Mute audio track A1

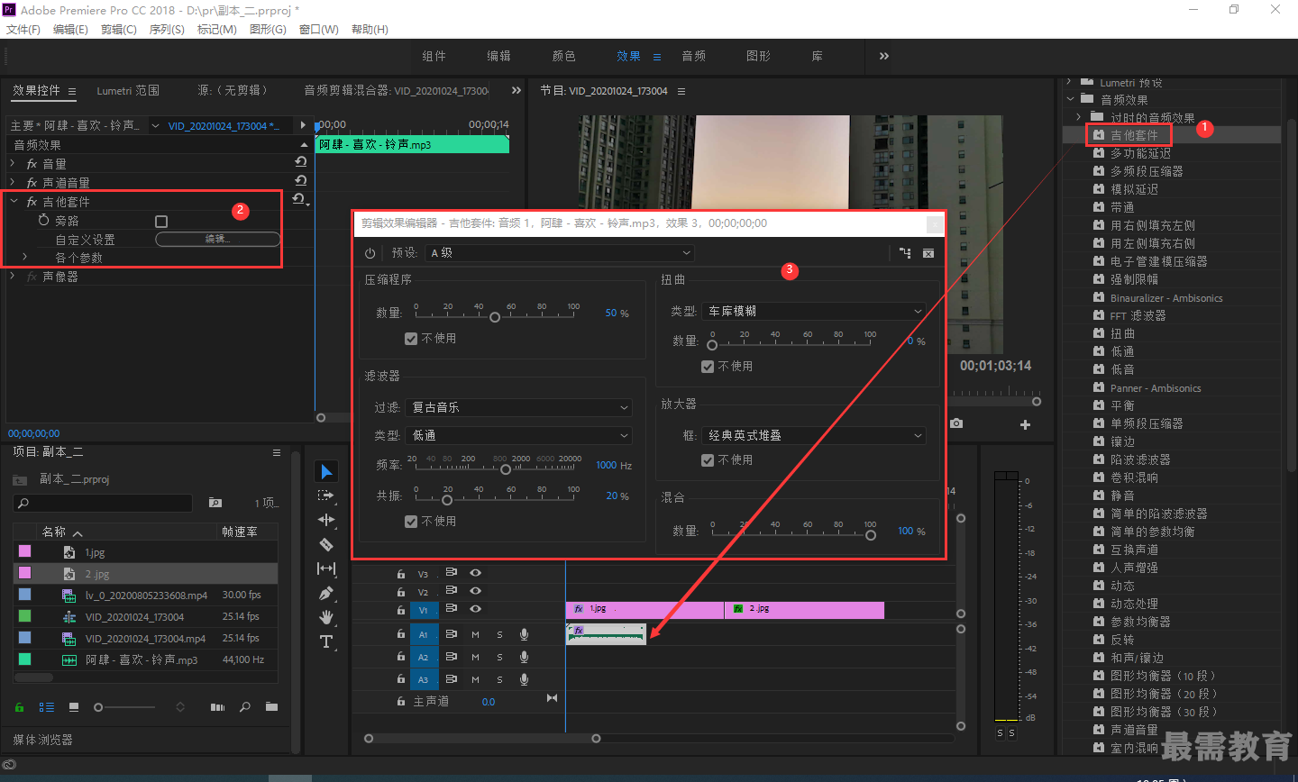click(x=475, y=634)
